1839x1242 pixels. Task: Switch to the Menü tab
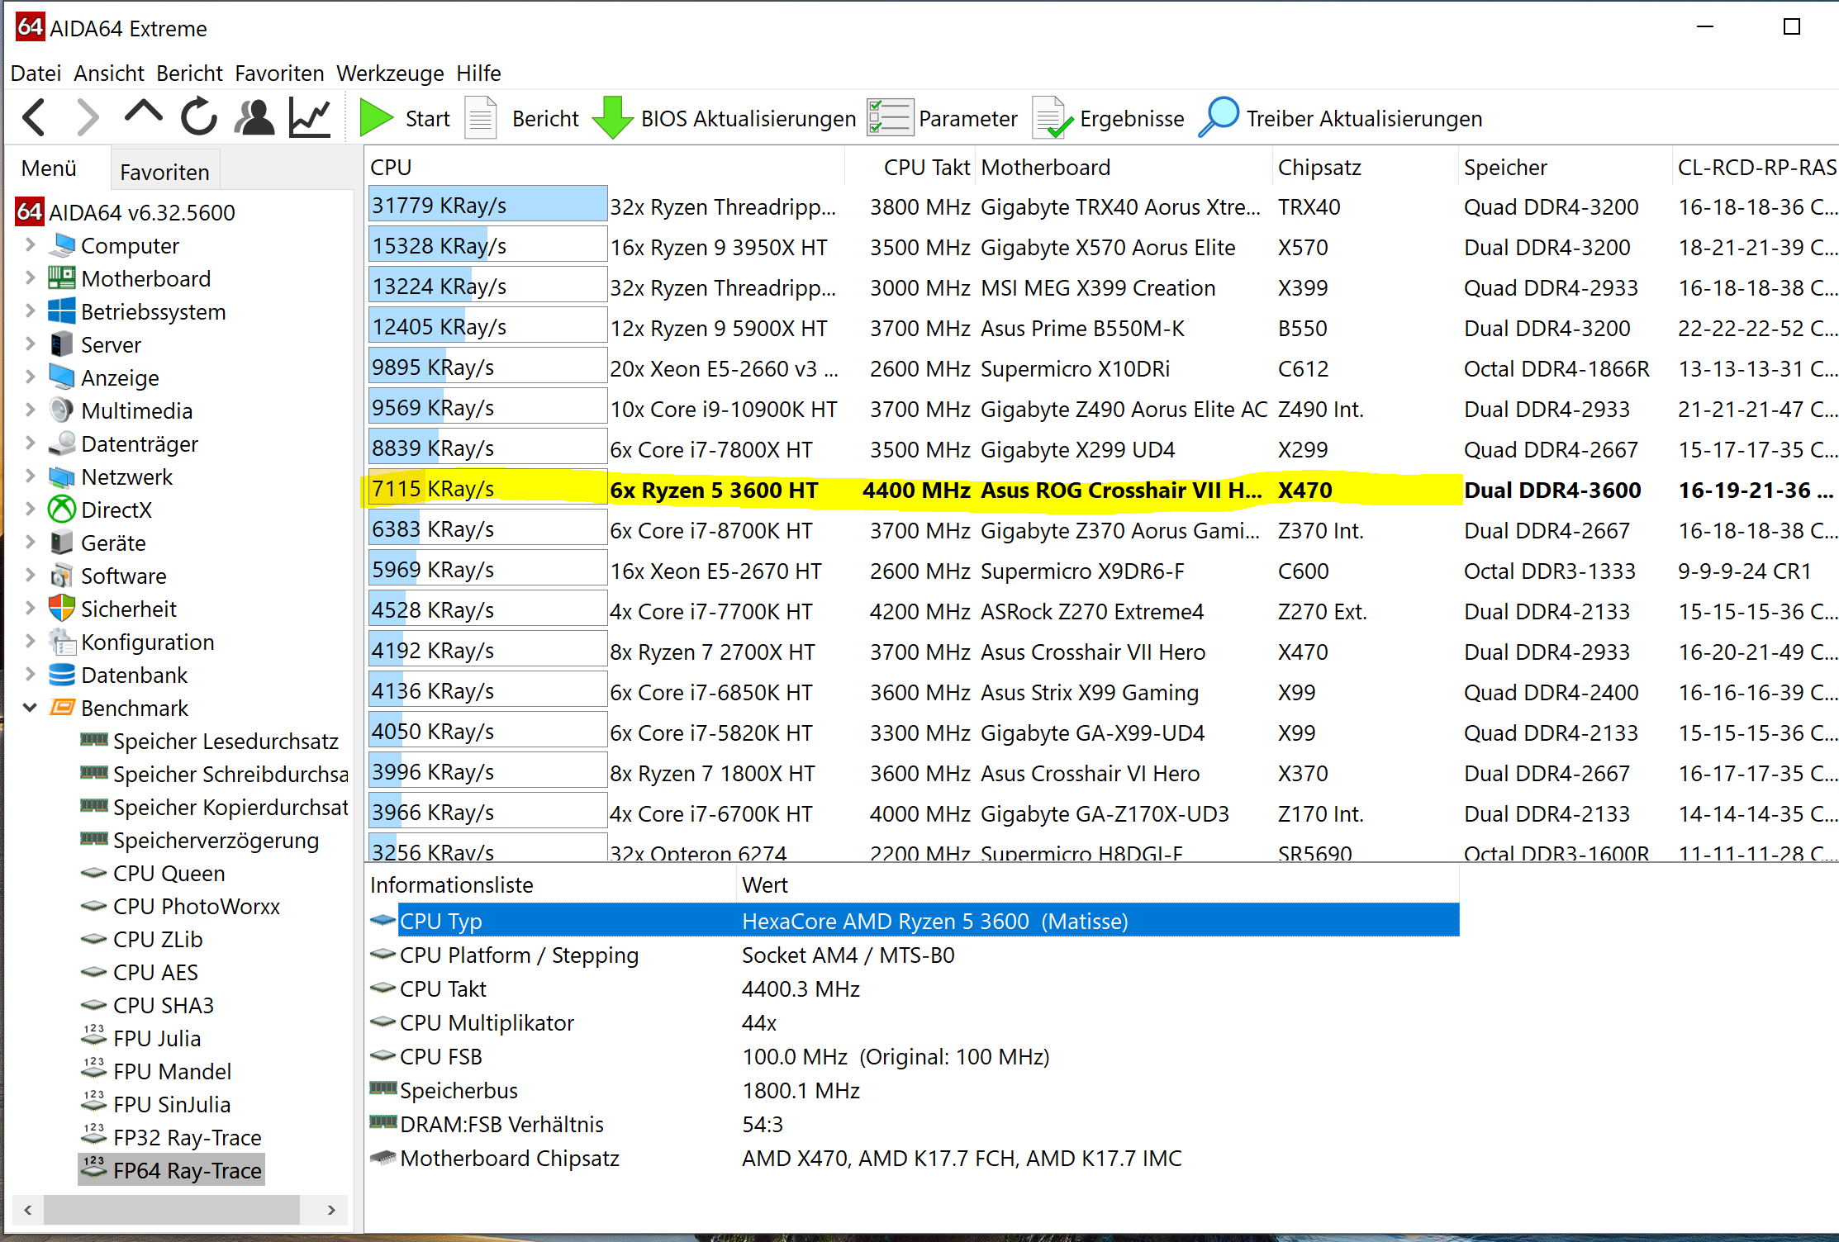(x=49, y=168)
